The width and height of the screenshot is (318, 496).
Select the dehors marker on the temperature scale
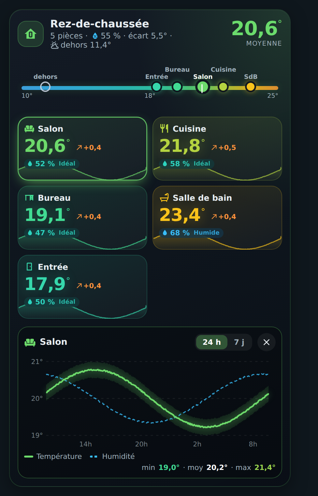click(x=45, y=87)
